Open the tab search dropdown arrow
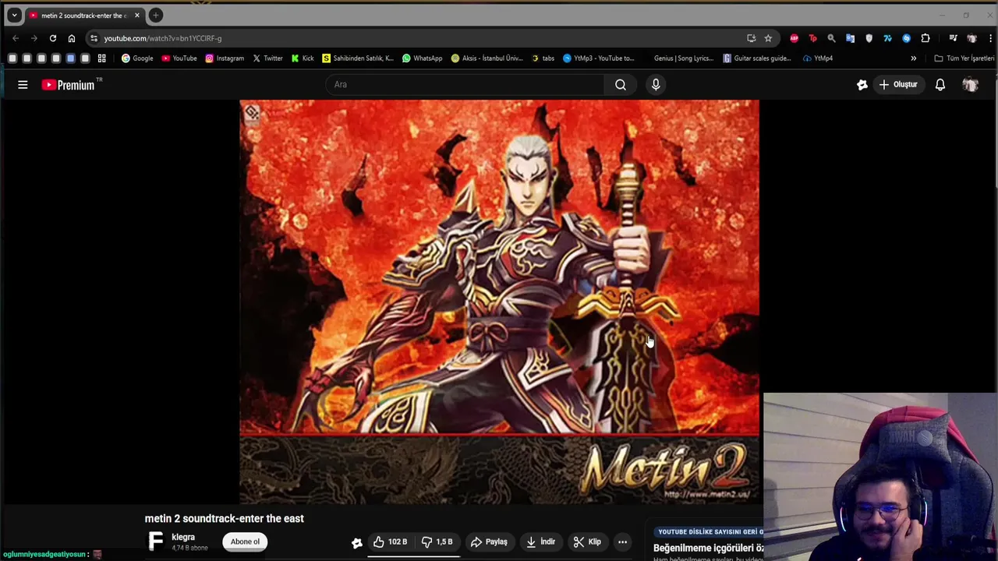998x561 pixels. (x=14, y=15)
